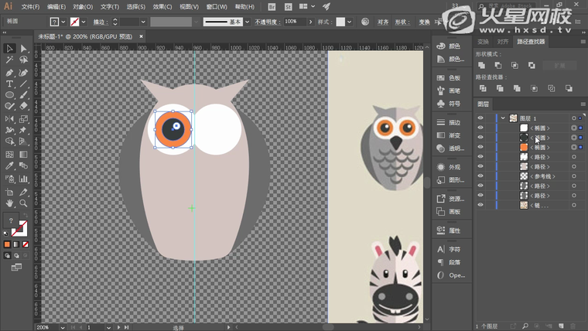
Task: Open the 画笔 (Brushes) panel
Action: 454,90
